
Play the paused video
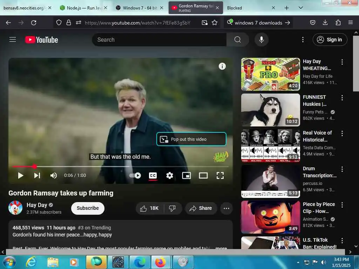[21, 175]
